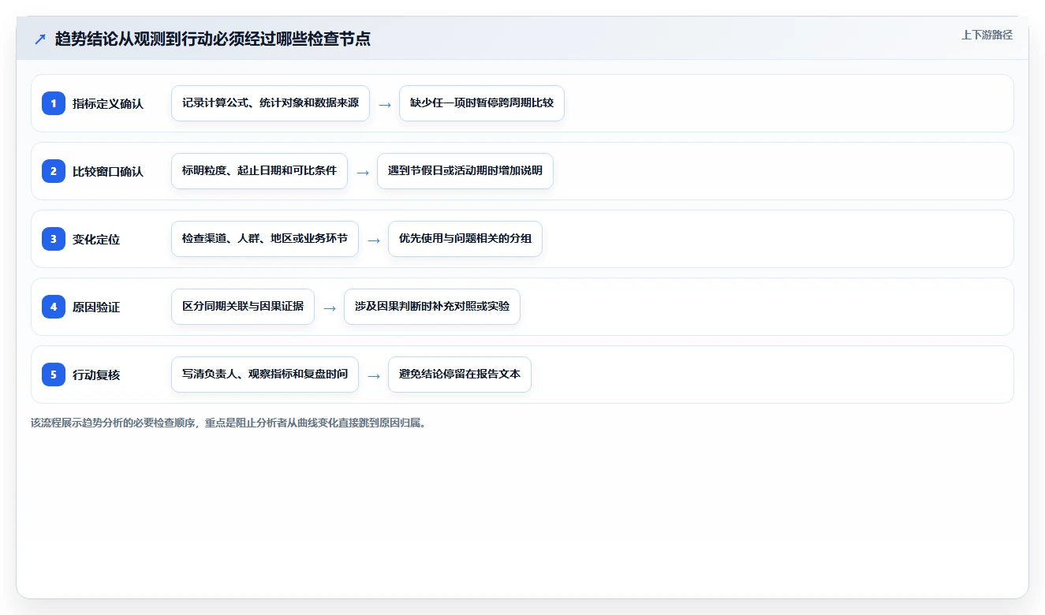Open the 缺少任一项时暂停跨周期比较 box

click(x=482, y=103)
